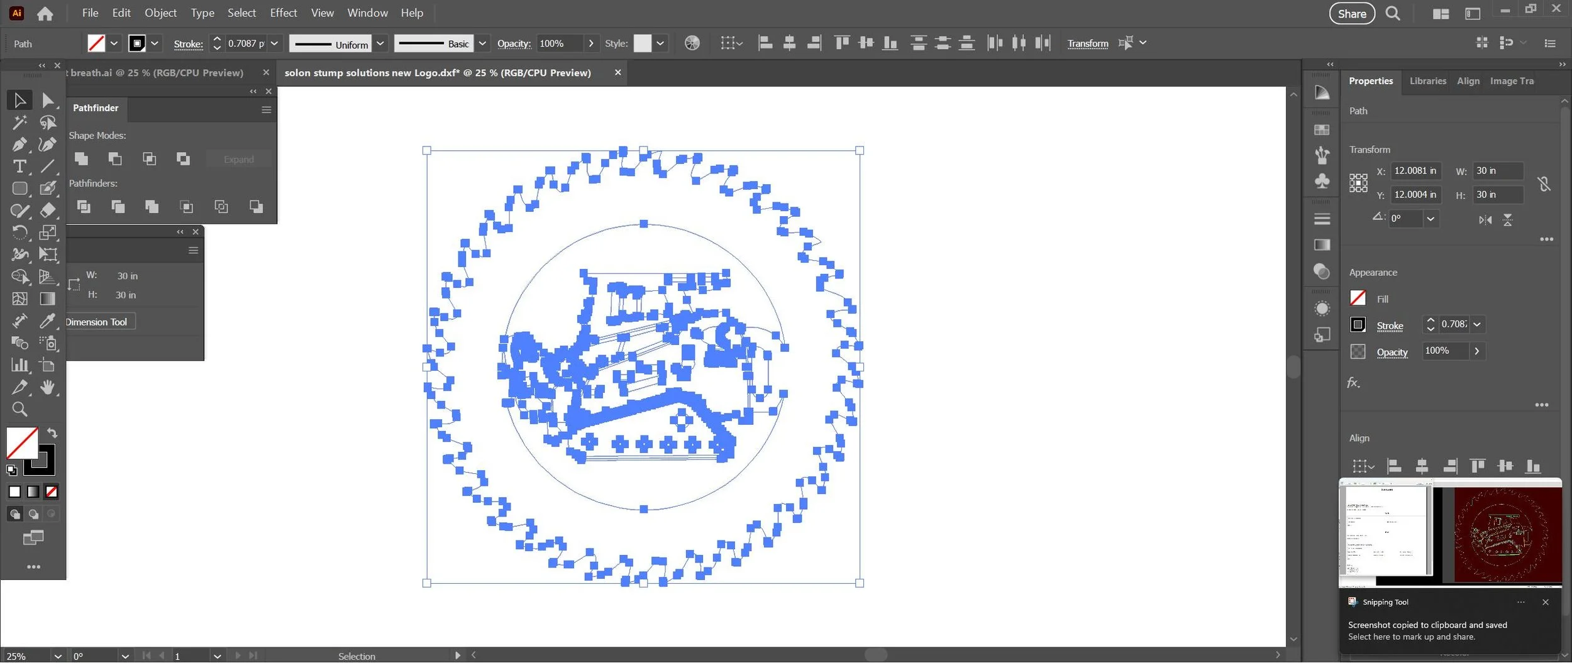Expand the Opacity arrow in control bar

click(x=591, y=43)
